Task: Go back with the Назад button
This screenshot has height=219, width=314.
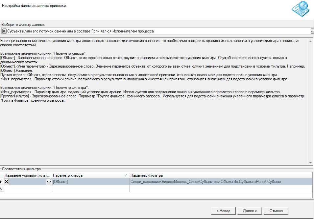Action: click(x=223, y=210)
